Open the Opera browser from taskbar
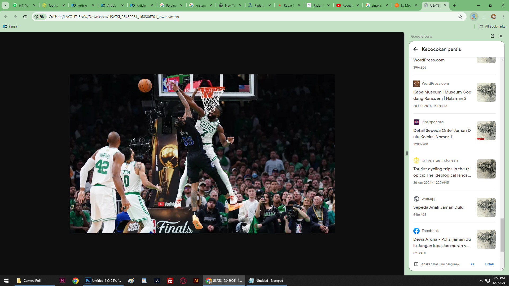The height and width of the screenshot is (286, 509). click(183, 281)
